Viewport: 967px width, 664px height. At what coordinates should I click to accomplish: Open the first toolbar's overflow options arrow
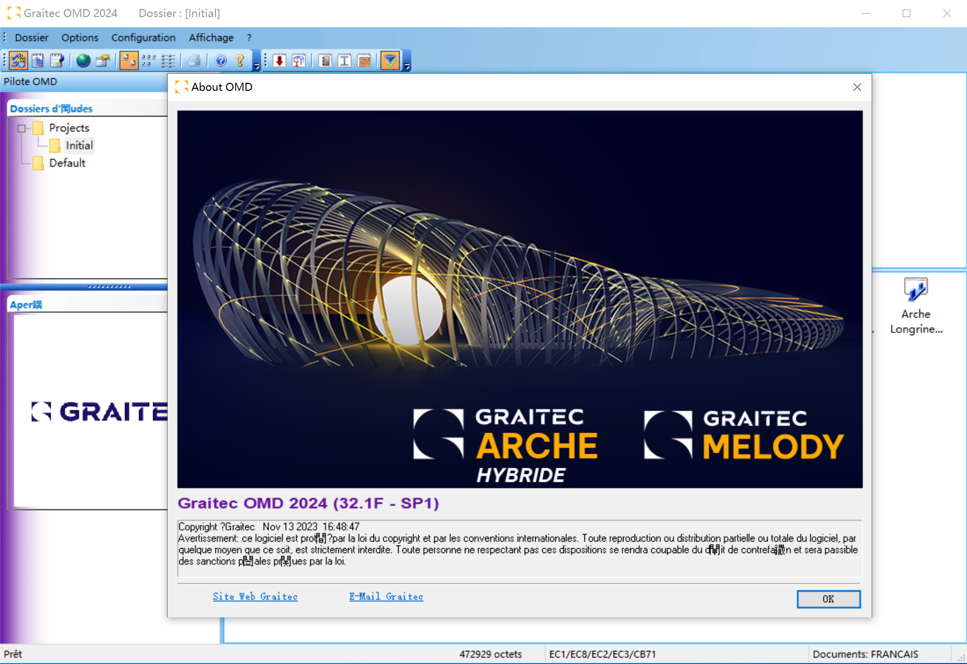257,61
